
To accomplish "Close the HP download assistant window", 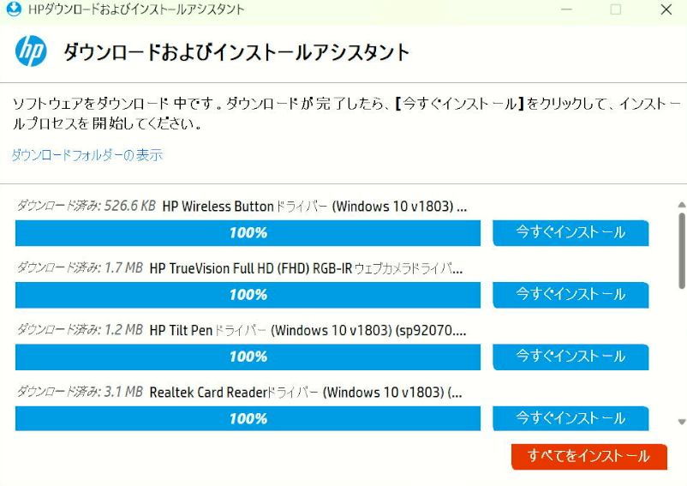I will [x=666, y=9].
